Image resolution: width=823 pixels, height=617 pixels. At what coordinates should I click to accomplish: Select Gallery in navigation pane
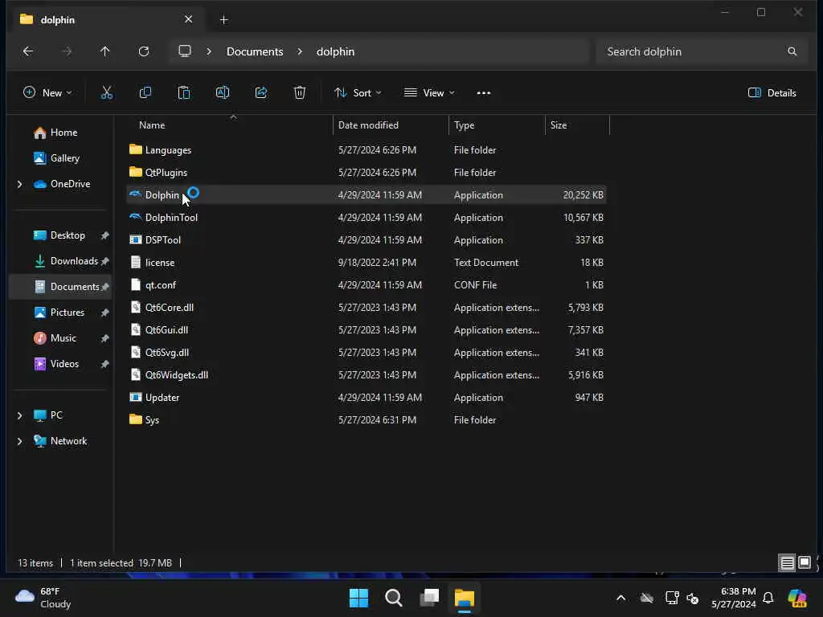coord(64,158)
